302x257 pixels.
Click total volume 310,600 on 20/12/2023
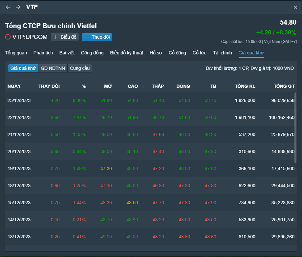tap(247, 151)
